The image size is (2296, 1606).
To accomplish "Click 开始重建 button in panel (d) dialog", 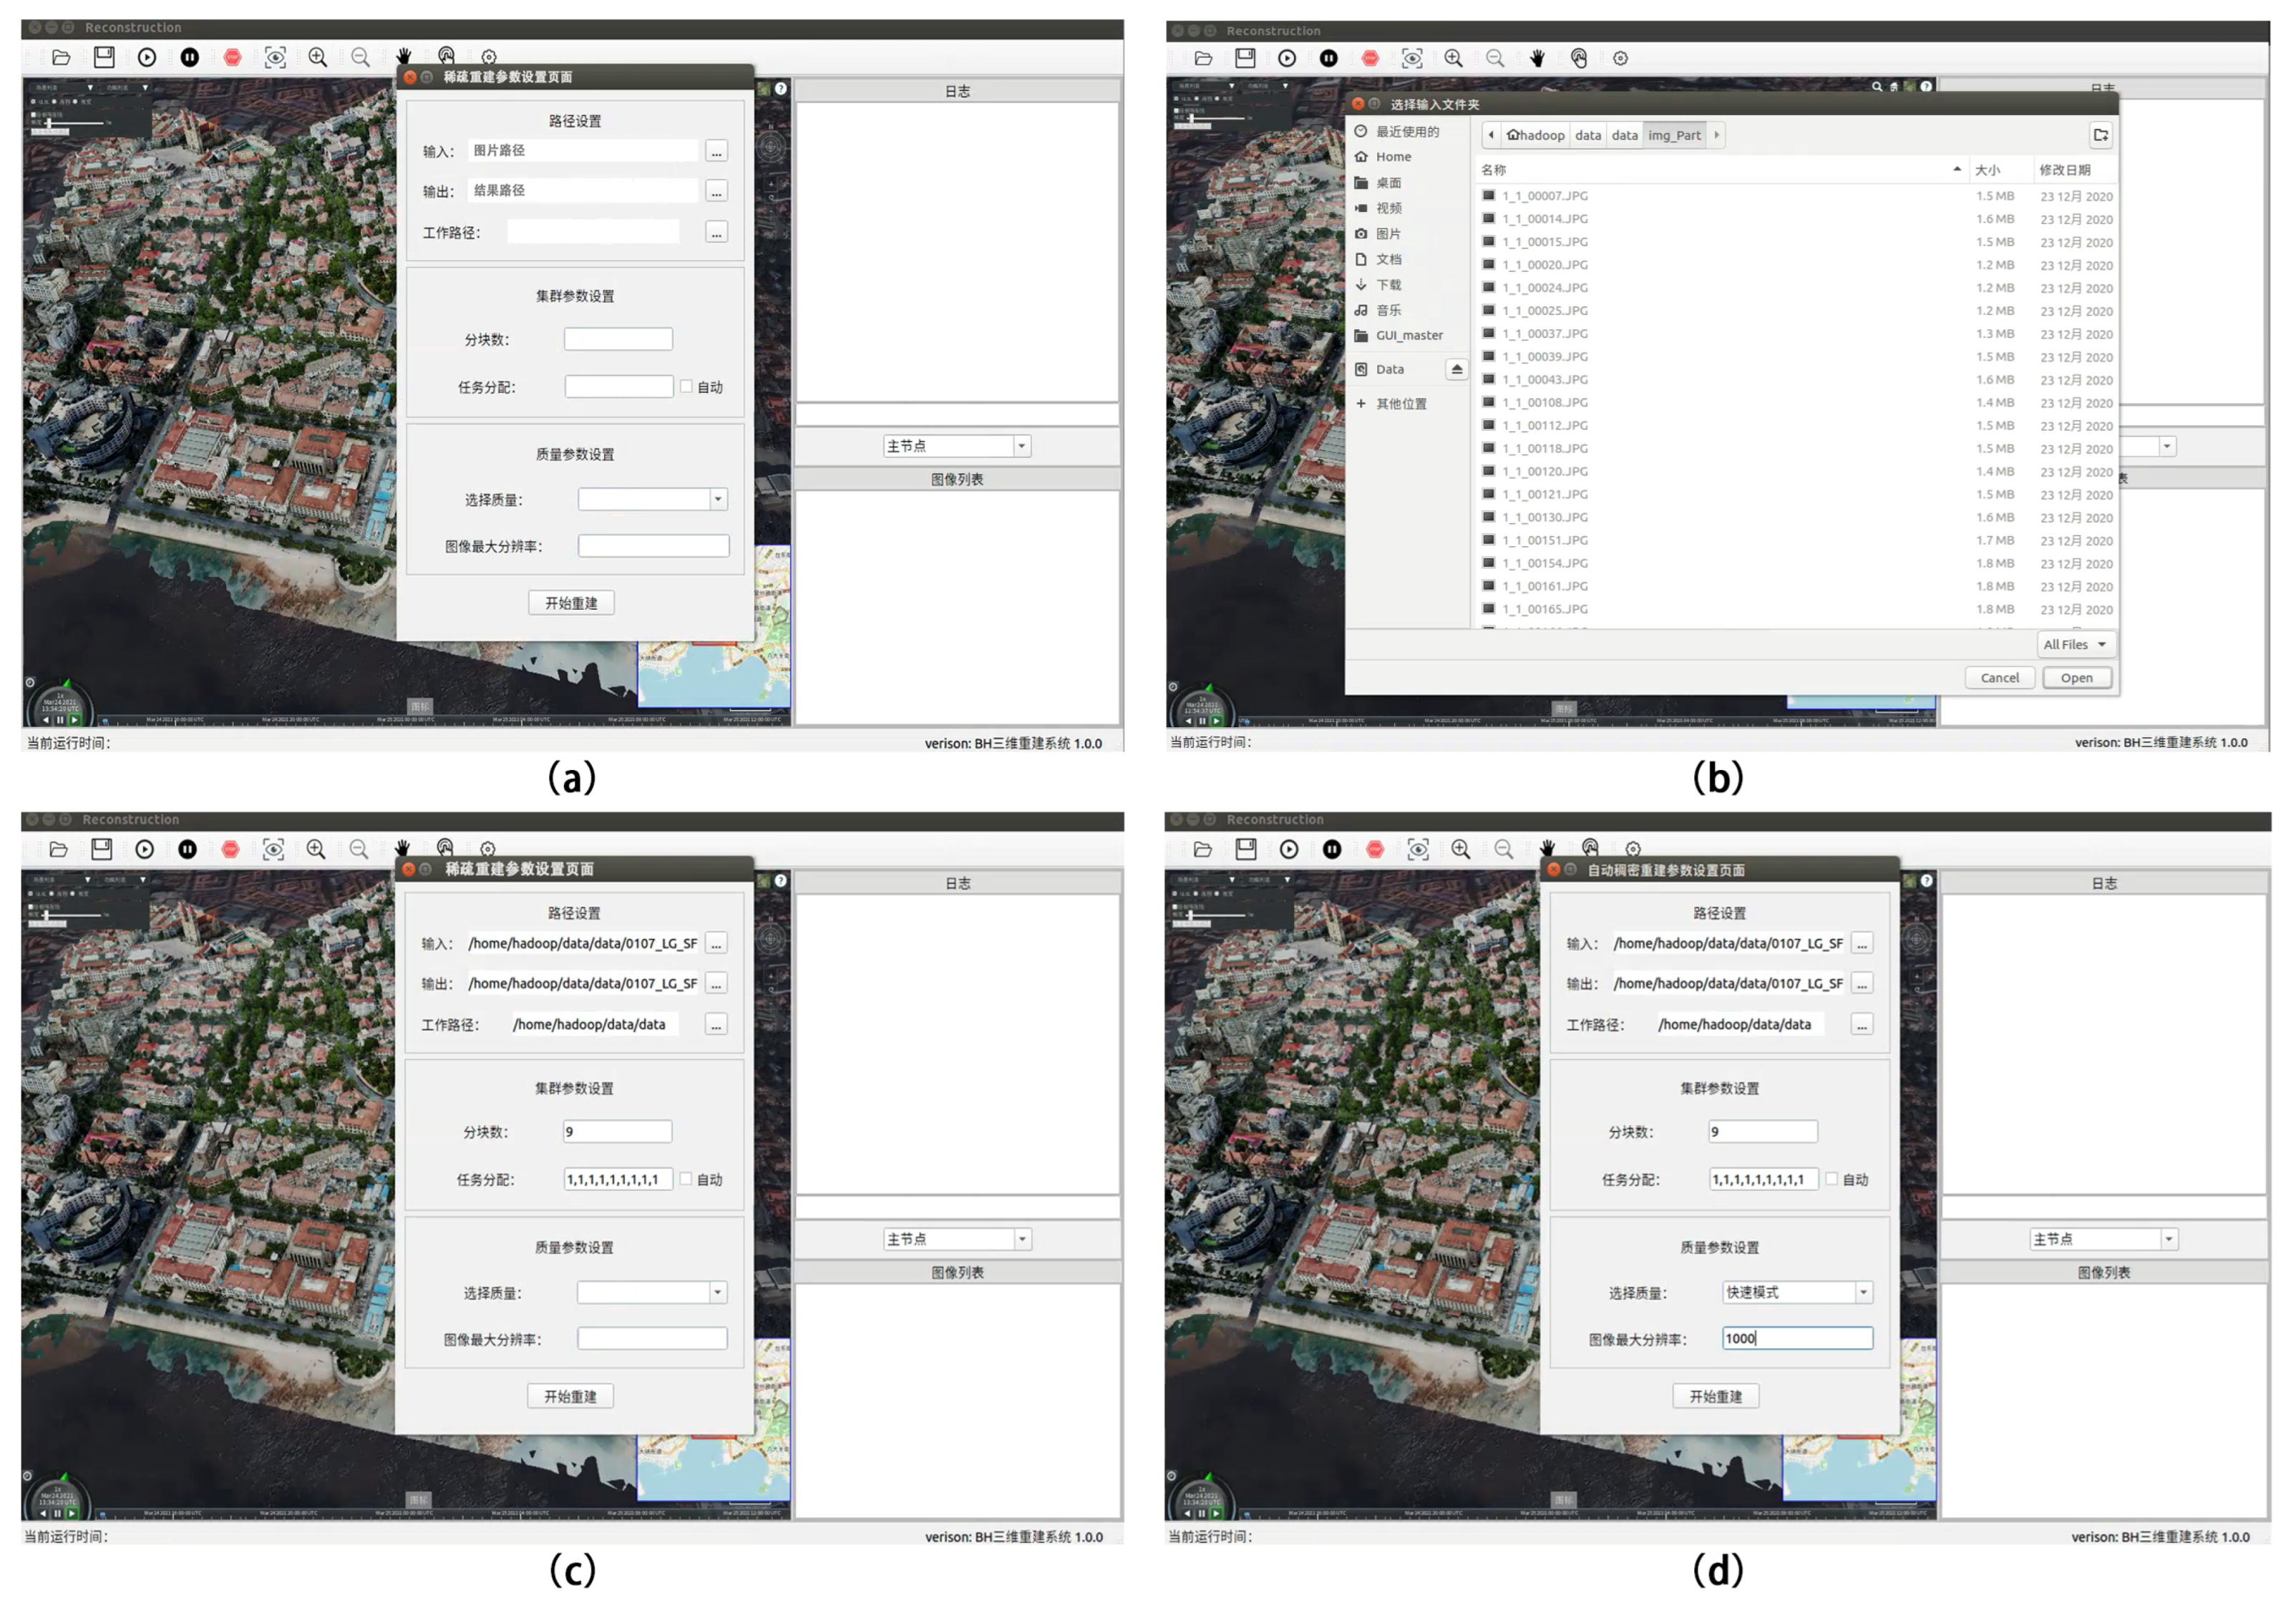I will coord(1715,1396).
